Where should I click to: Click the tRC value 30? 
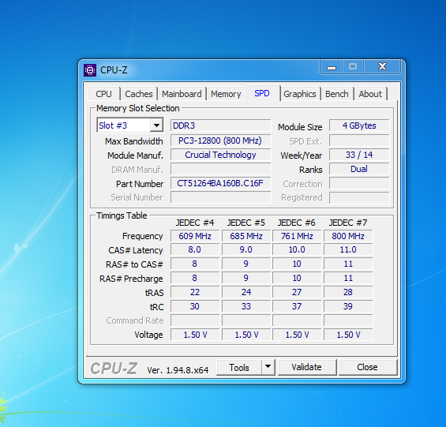pos(195,306)
